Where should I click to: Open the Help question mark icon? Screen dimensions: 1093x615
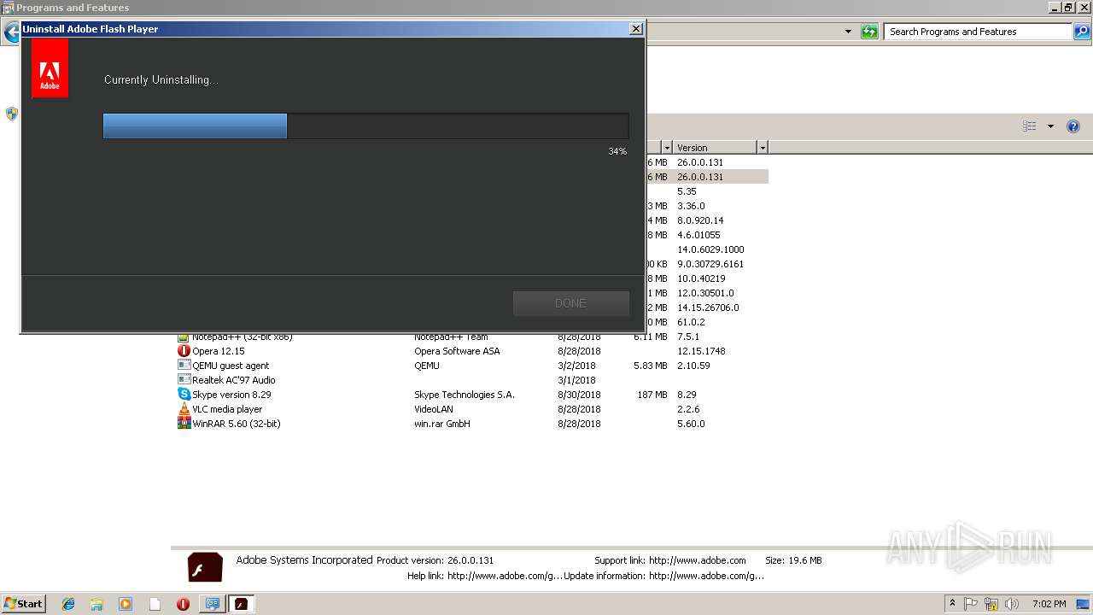tap(1073, 126)
